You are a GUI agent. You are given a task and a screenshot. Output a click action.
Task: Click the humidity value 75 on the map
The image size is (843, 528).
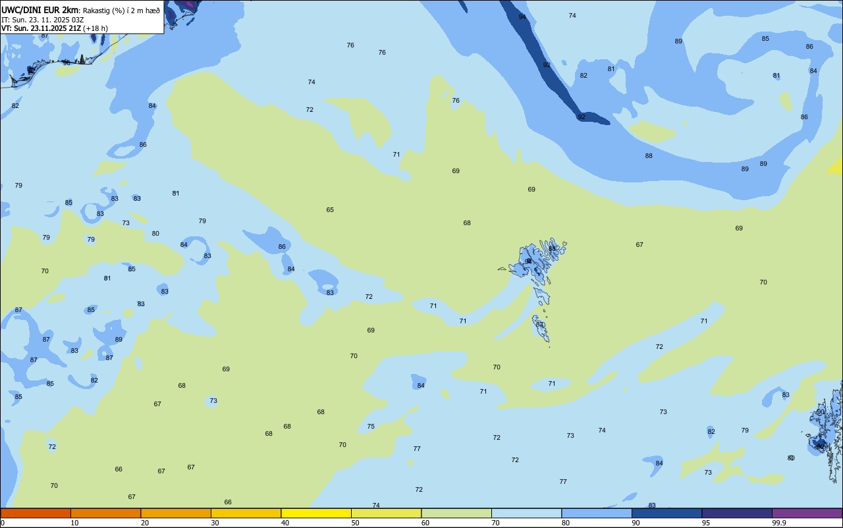[371, 427]
